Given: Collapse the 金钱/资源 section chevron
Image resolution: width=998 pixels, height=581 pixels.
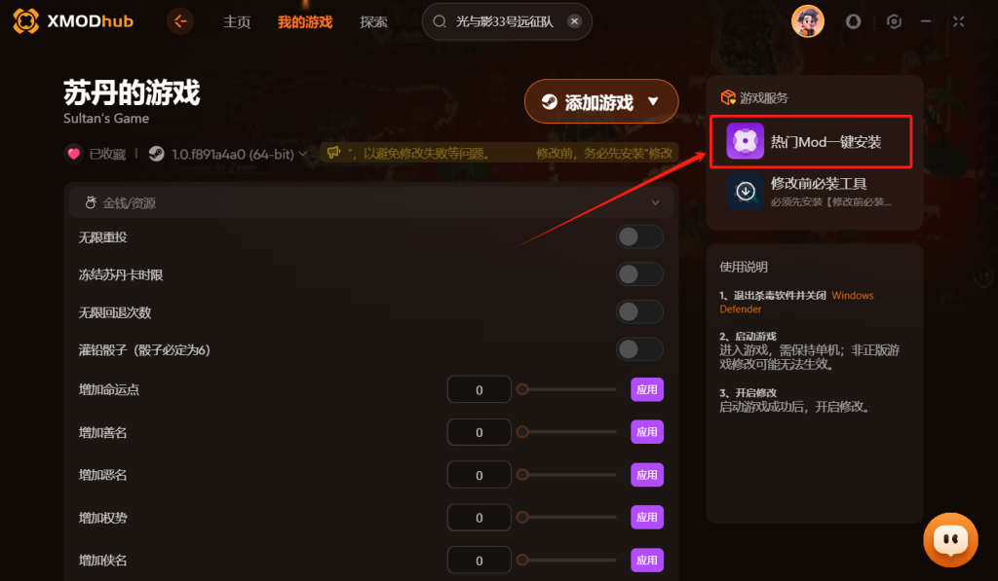Looking at the screenshot, I should [655, 202].
